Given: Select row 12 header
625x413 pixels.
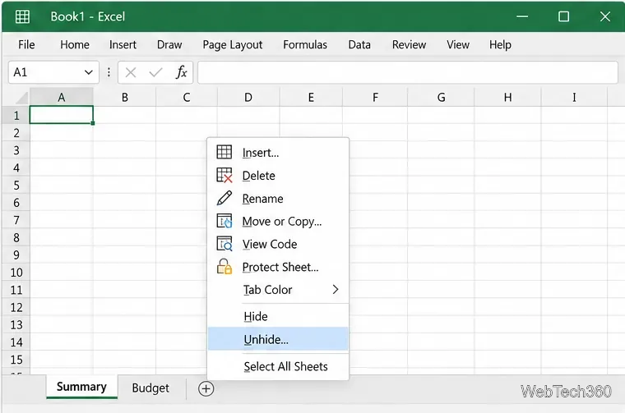Looking at the screenshot, I should click(16, 307).
